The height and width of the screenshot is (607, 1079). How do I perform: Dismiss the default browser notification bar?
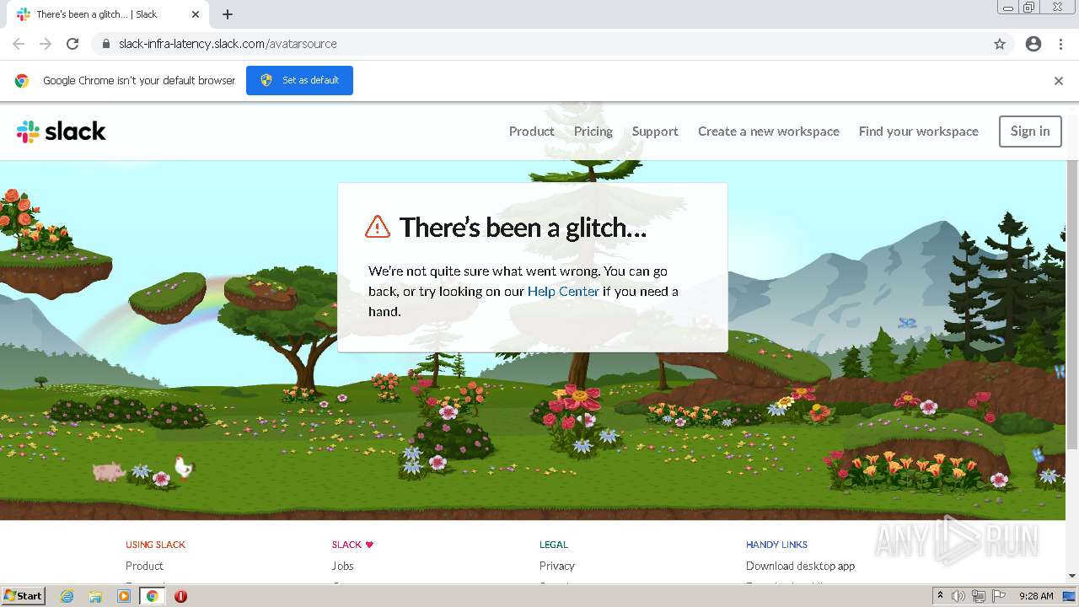1059,81
